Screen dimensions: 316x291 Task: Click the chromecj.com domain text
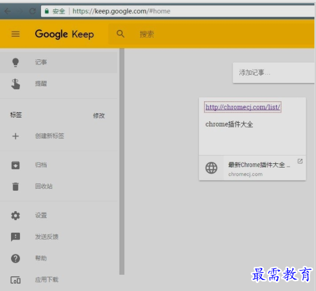tap(245, 174)
